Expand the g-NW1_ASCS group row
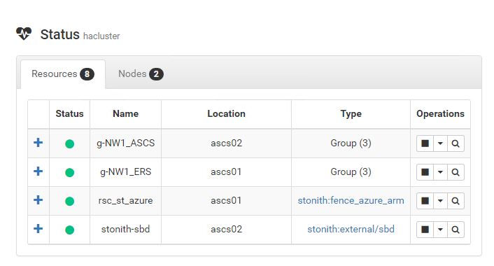494x266 pixels. pos(38,143)
